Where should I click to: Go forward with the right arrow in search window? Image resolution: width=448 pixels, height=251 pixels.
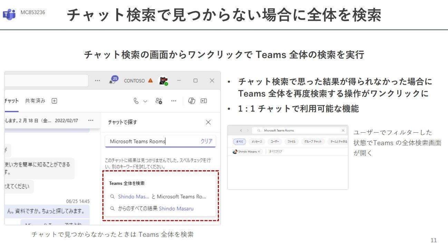coord(247,131)
